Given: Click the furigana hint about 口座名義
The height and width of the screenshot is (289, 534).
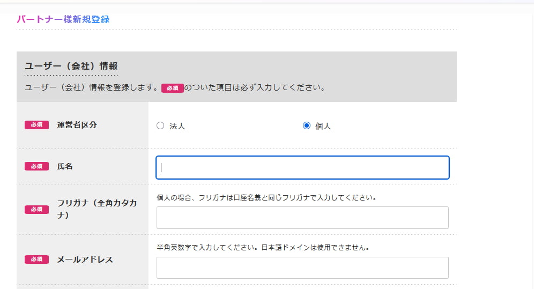Looking at the screenshot, I should [266, 197].
